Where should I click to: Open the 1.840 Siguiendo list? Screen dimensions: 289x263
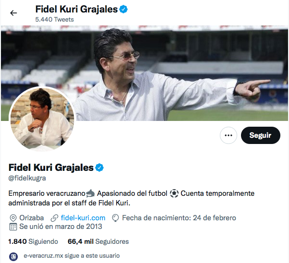pyautogui.click(x=33, y=241)
